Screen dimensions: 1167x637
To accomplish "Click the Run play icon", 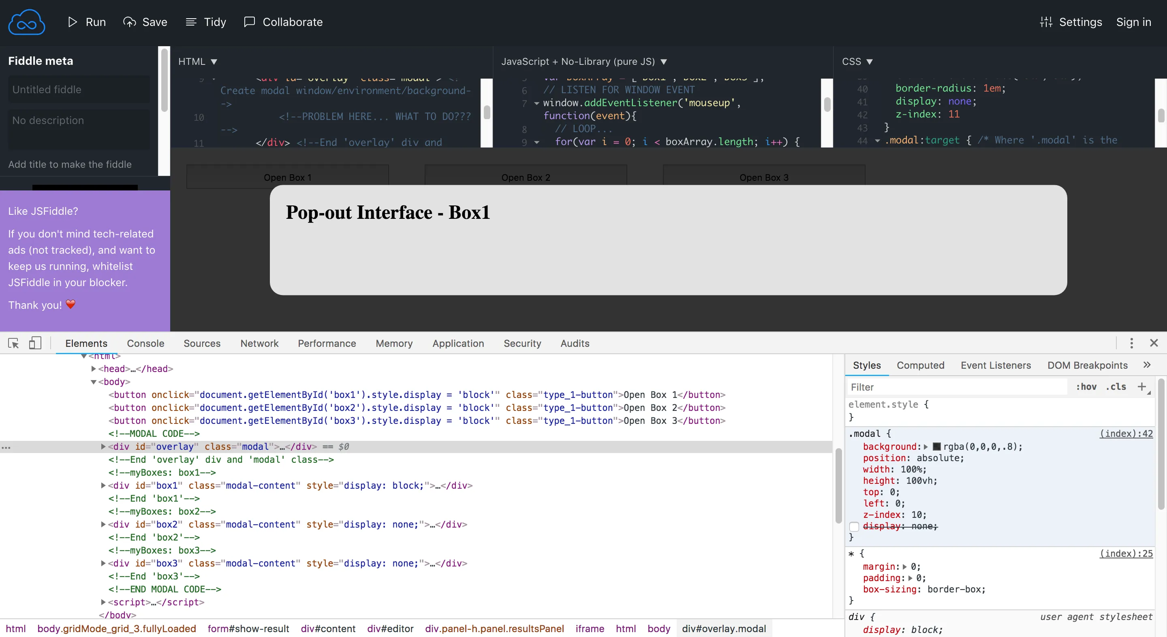I will pyautogui.click(x=73, y=22).
